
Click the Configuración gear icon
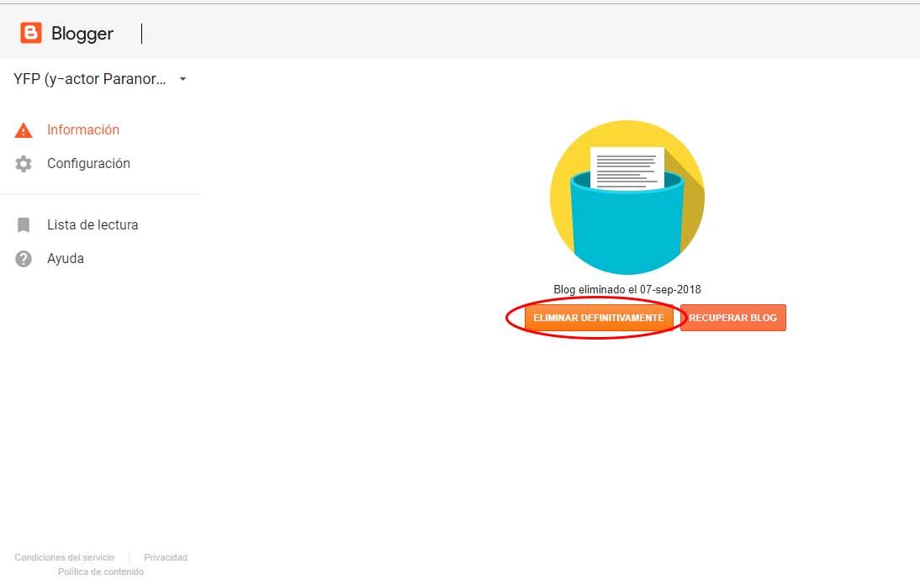[x=24, y=164]
